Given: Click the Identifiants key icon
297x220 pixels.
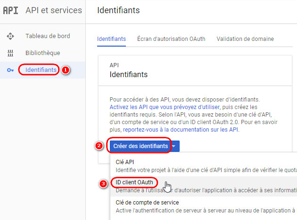Looking at the screenshot, I should tap(10, 70).
